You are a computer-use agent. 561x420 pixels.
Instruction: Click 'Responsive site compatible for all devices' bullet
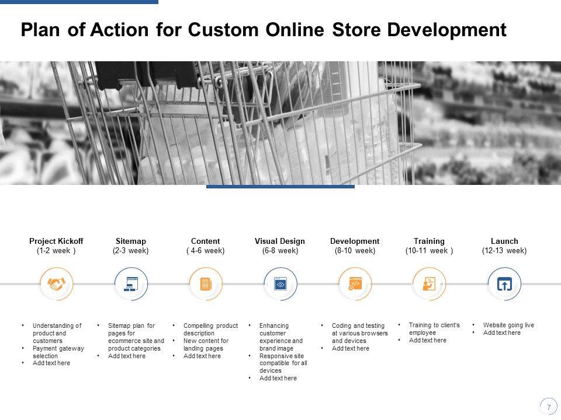283,363
